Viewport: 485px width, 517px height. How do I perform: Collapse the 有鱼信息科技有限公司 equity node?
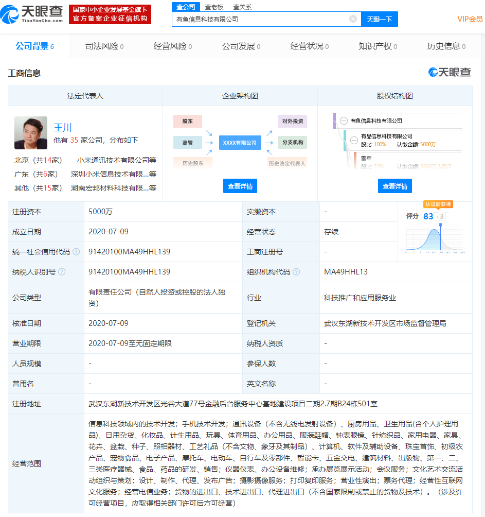coord(344,120)
